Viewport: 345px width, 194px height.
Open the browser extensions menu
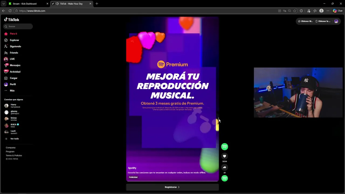[301, 11]
